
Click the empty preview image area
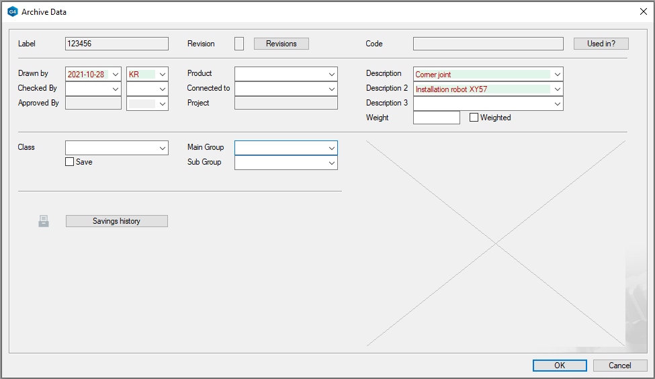(x=496, y=243)
